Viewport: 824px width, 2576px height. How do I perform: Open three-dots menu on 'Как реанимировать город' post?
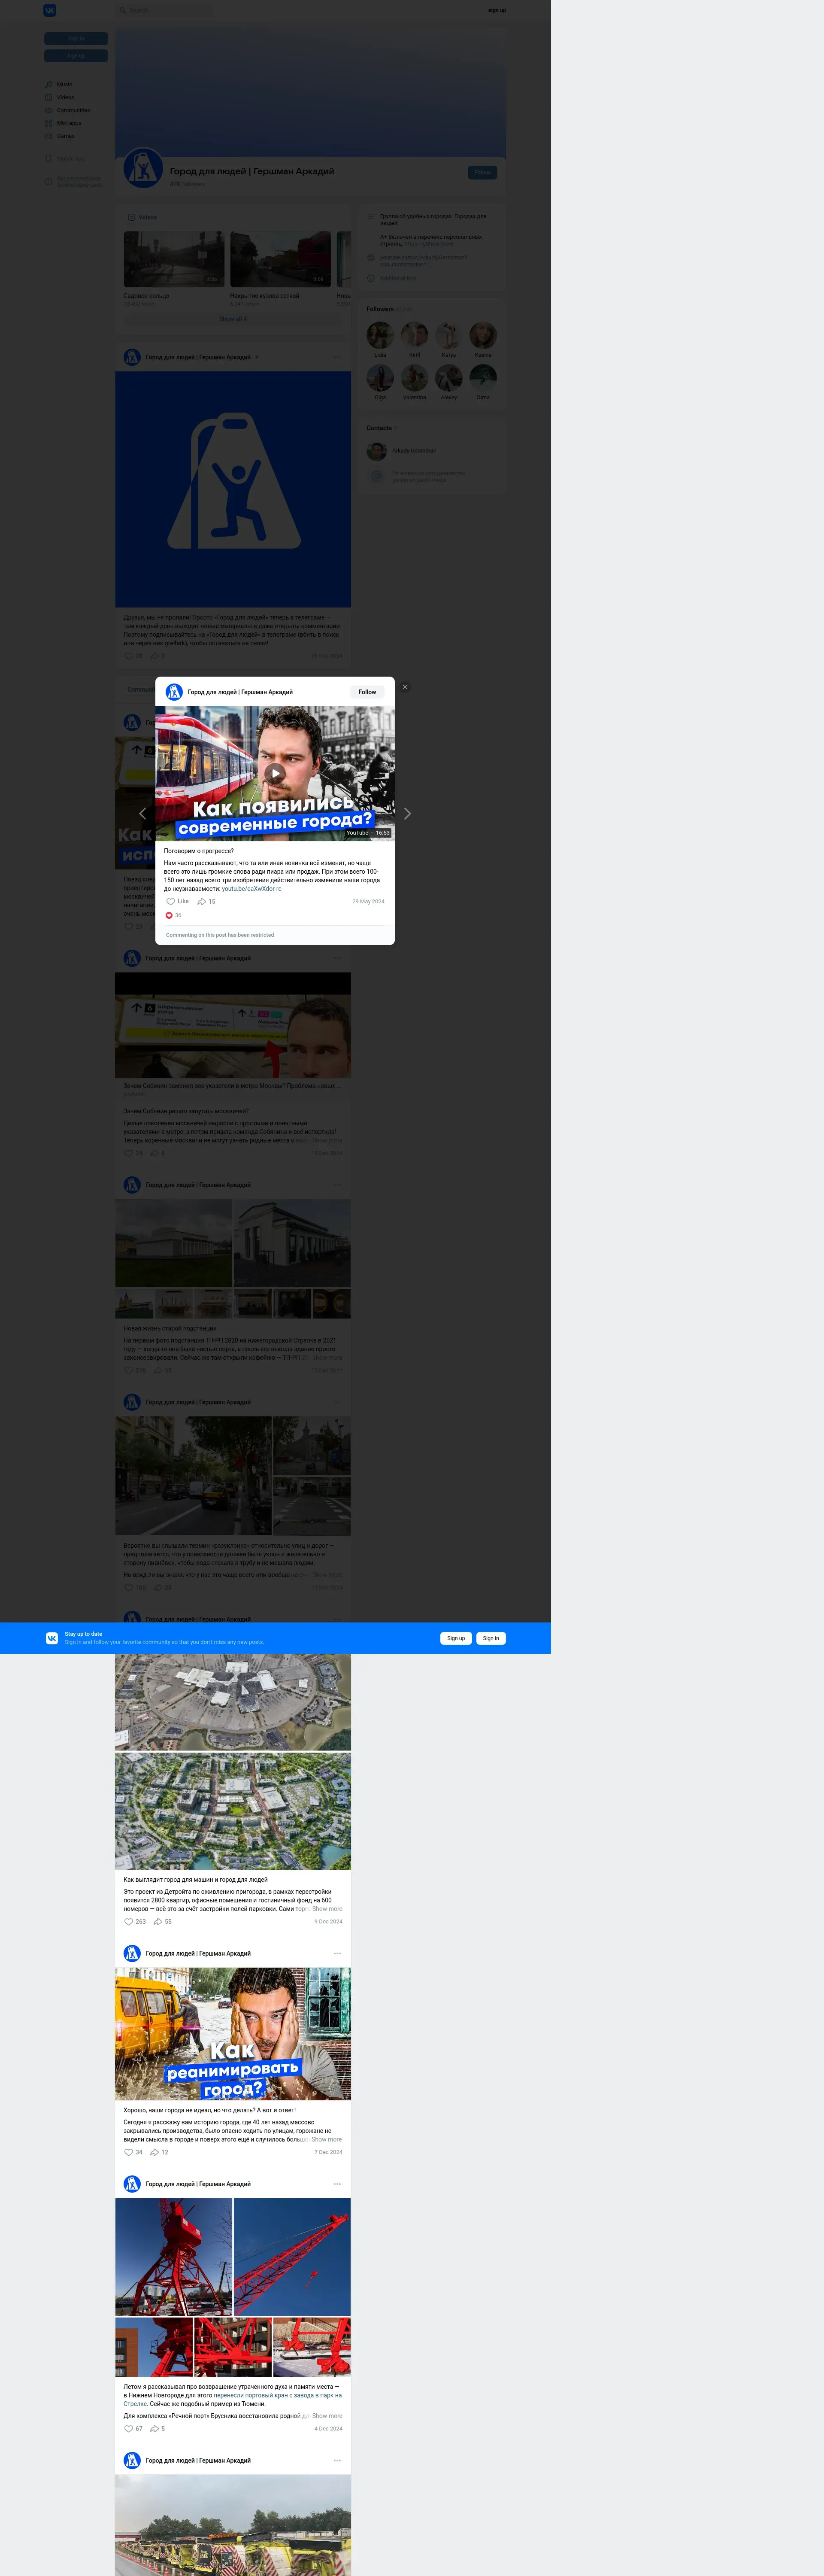[x=337, y=1953]
